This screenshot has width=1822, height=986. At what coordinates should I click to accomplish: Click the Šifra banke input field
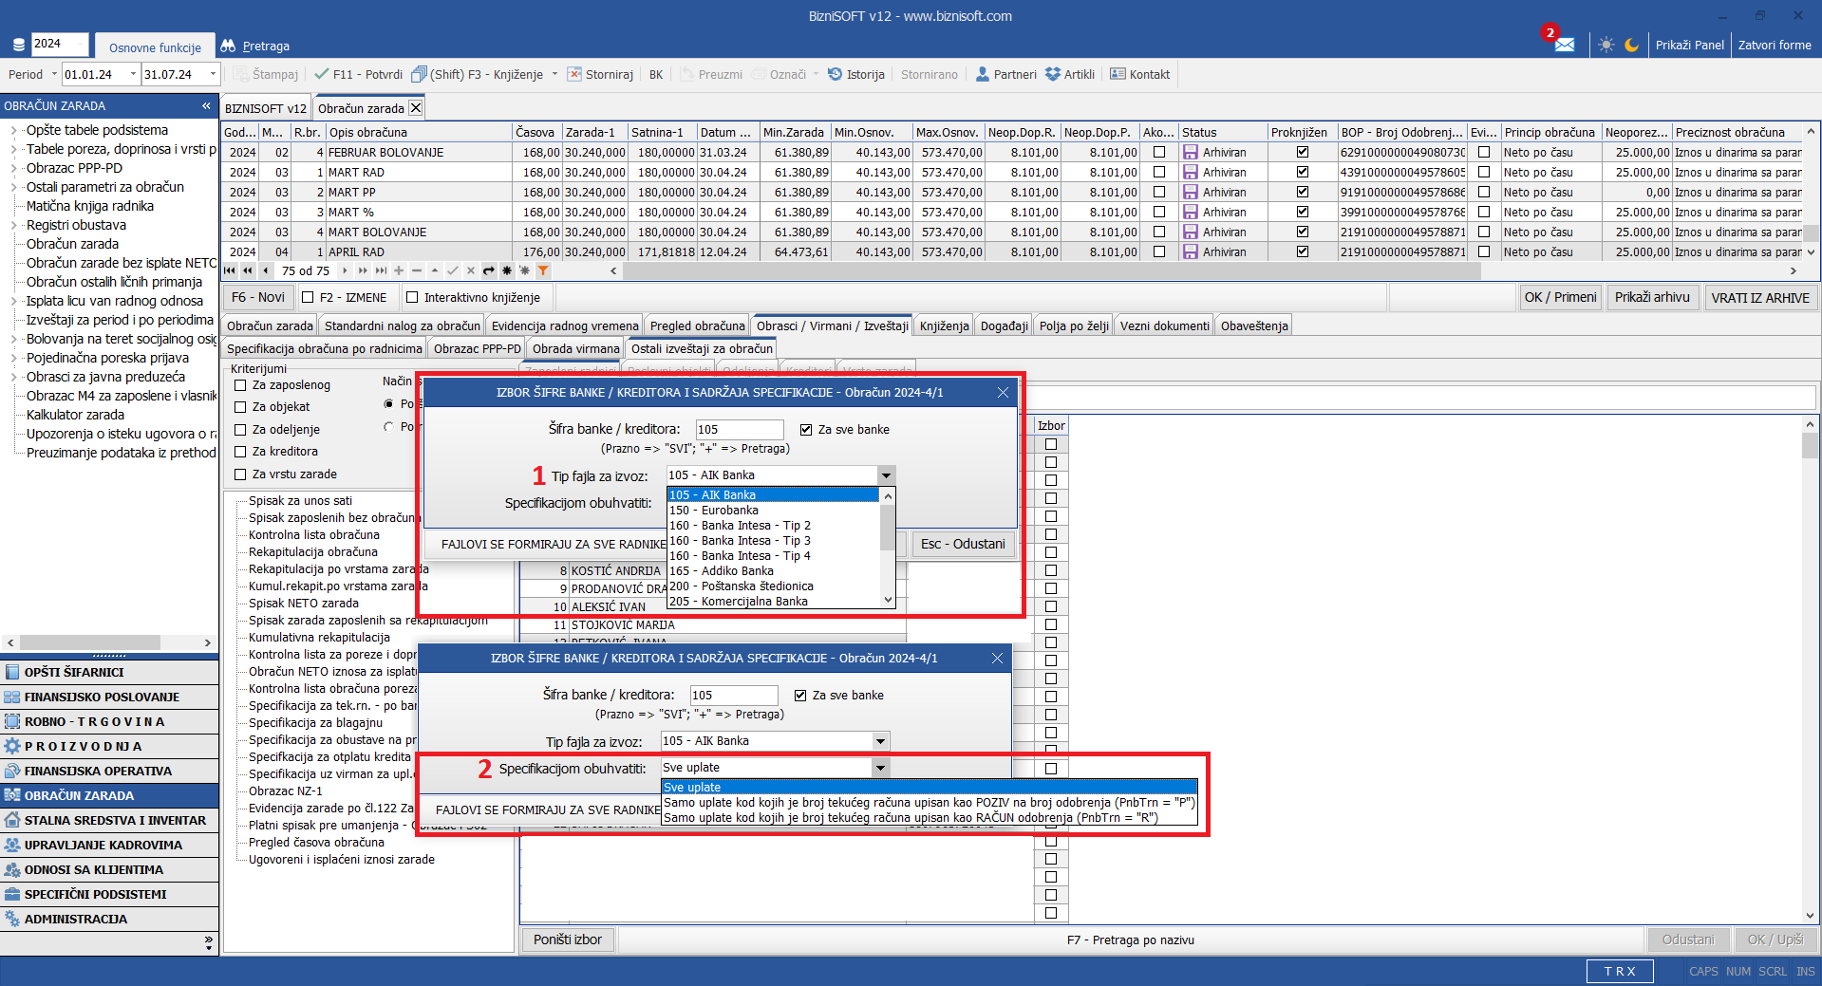(739, 430)
